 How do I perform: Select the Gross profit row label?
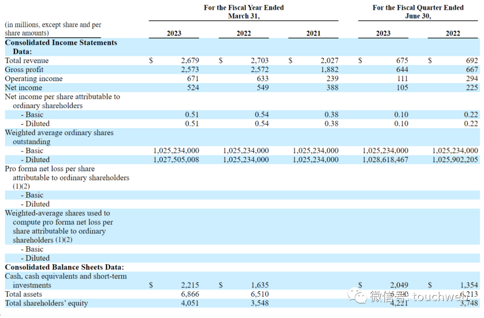[x=24, y=70]
